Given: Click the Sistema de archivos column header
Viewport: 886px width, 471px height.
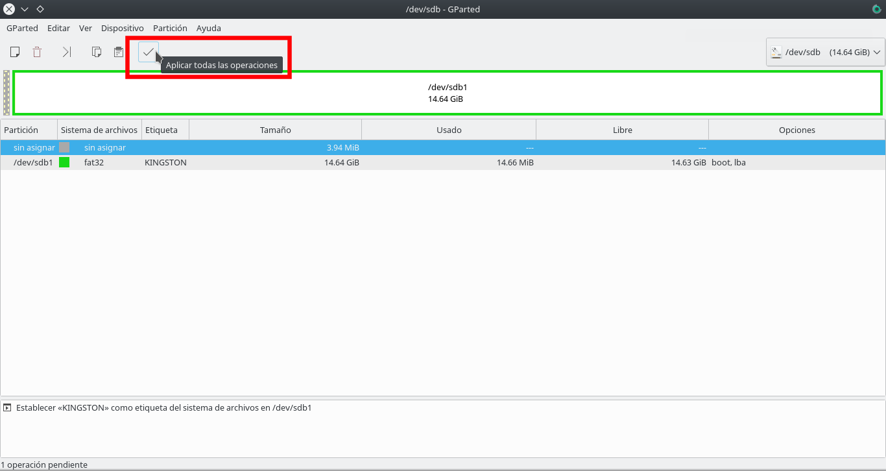Looking at the screenshot, I should [x=99, y=130].
